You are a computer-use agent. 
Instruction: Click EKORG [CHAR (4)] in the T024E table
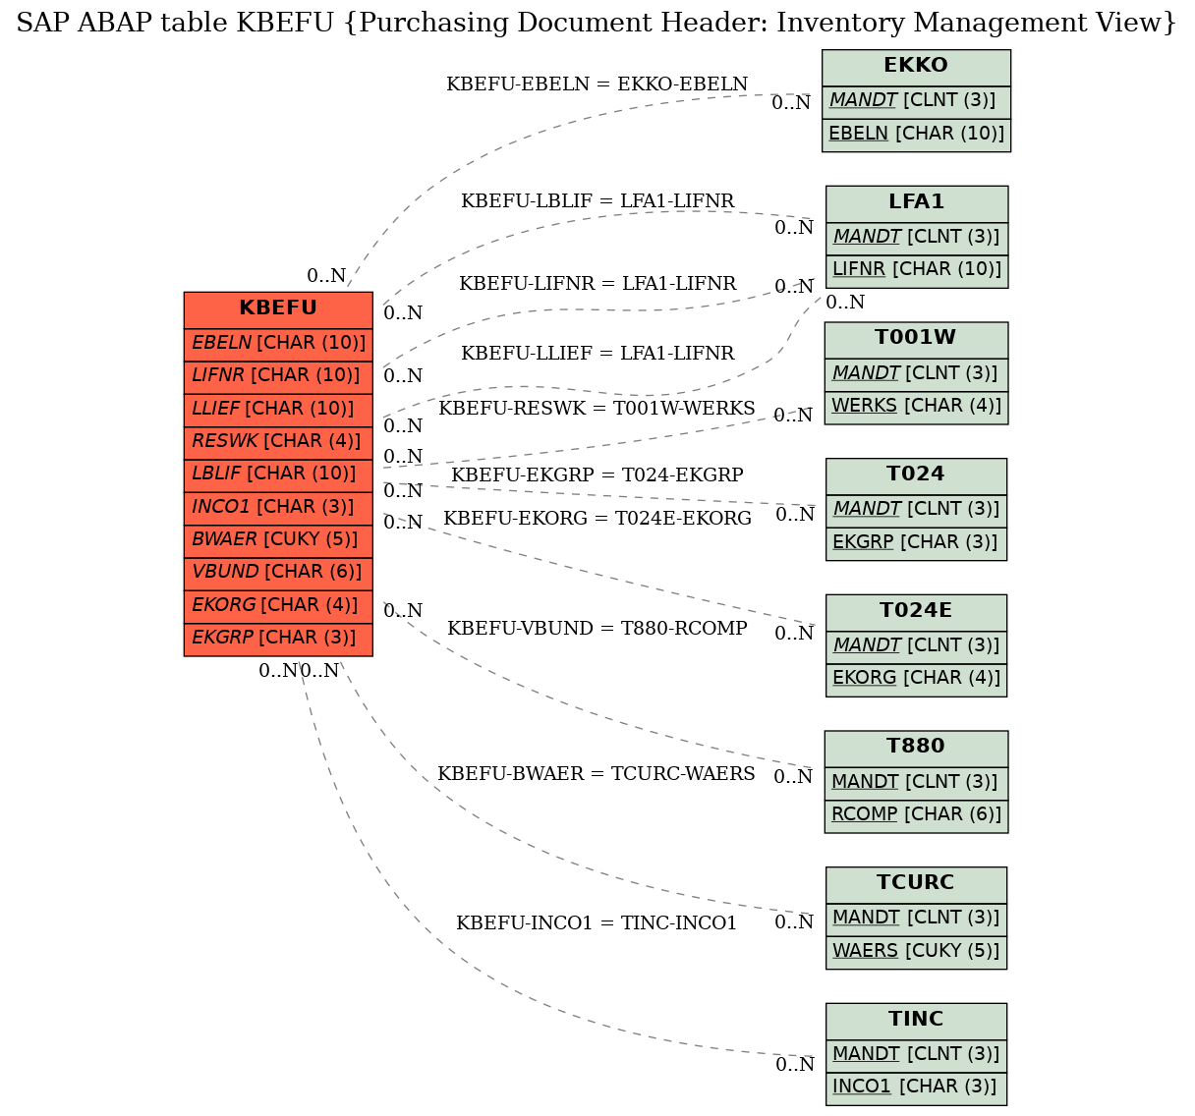coord(916,680)
